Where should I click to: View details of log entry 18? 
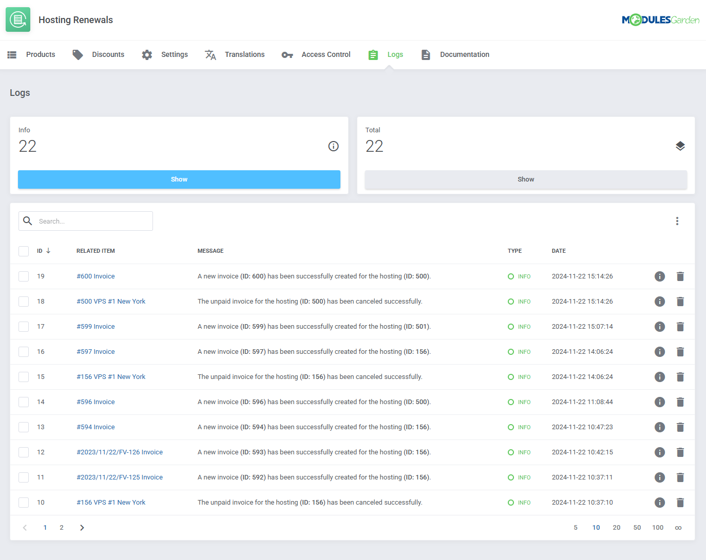pyautogui.click(x=660, y=302)
